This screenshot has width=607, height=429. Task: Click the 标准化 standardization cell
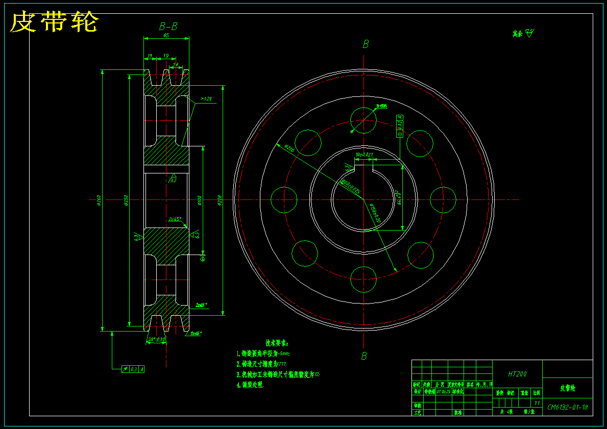(458, 391)
